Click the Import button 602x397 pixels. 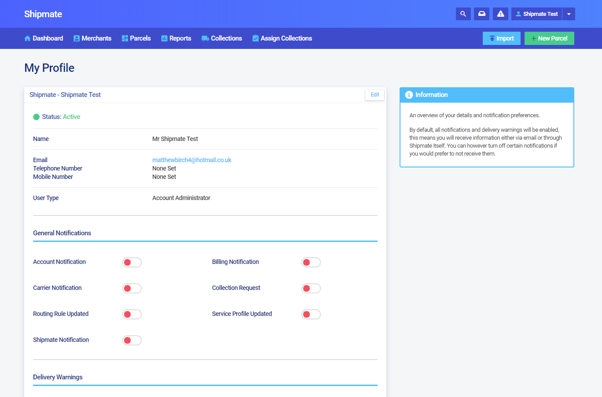coord(502,38)
